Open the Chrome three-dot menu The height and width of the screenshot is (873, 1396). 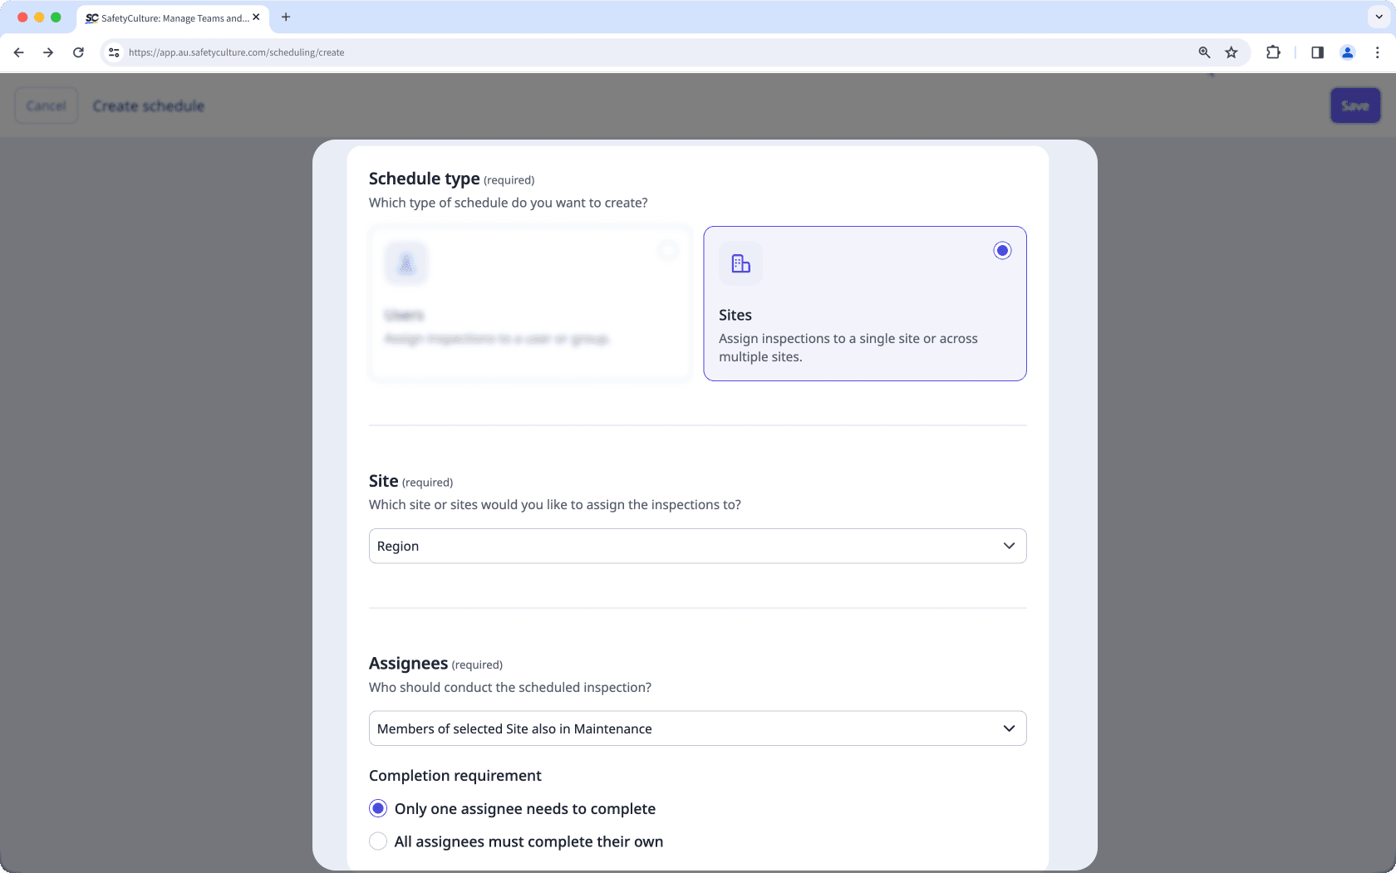pyautogui.click(x=1377, y=51)
